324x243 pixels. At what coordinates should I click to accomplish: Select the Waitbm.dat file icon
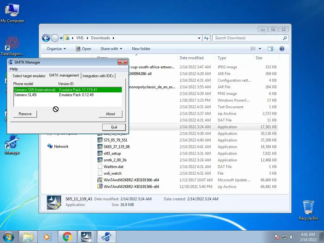tap(100, 166)
